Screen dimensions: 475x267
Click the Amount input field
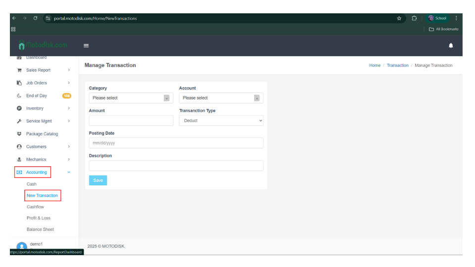(131, 121)
